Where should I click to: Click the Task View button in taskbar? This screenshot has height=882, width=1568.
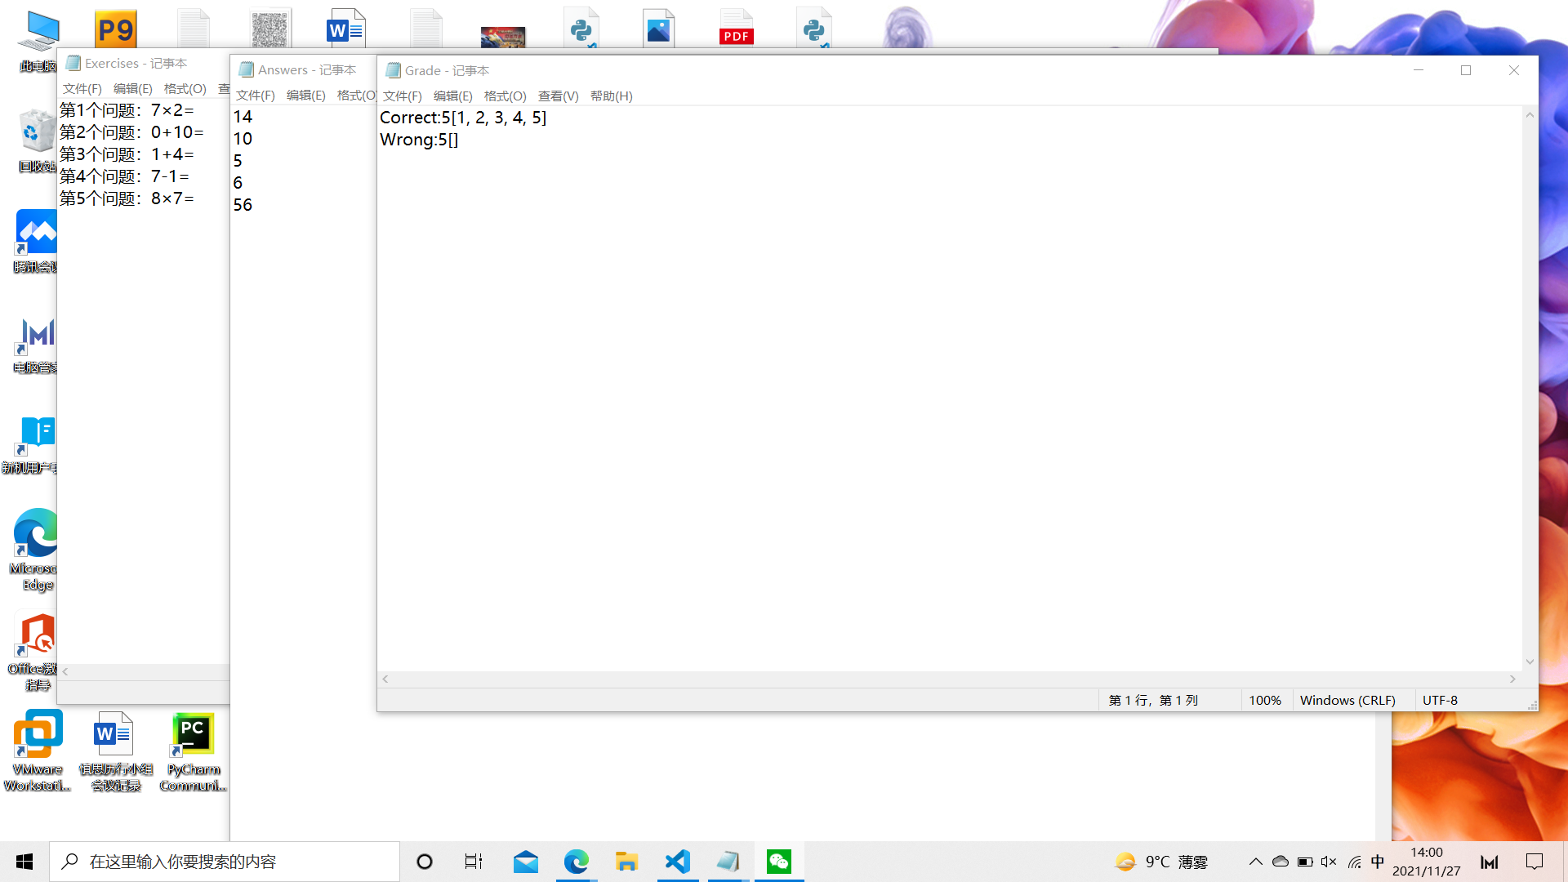[x=474, y=862]
